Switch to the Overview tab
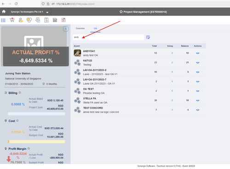The height and width of the screenshot is (169, 230). [x=80, y=28]
